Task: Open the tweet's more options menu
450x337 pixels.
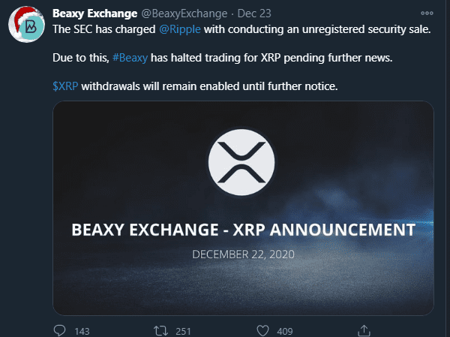Action: click(x=427, y=13)
